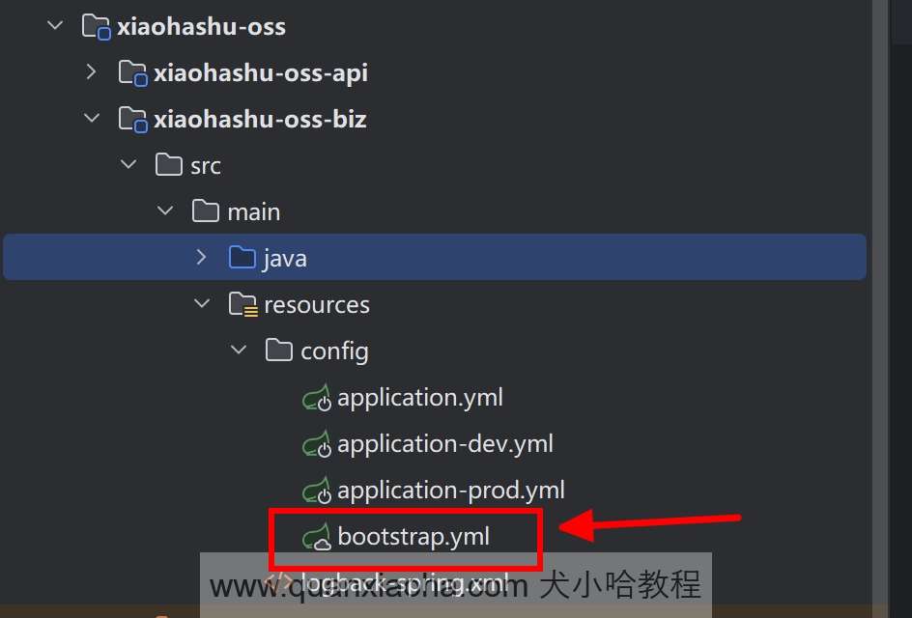
Task: Collapse the xiaohashu-oss root node
Action: (55, 25)
